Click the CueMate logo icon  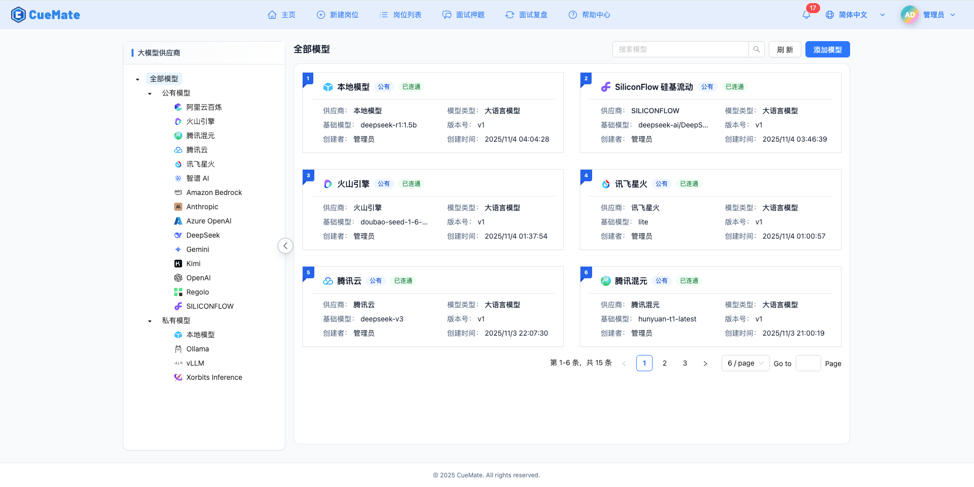[x=18, y=15]
